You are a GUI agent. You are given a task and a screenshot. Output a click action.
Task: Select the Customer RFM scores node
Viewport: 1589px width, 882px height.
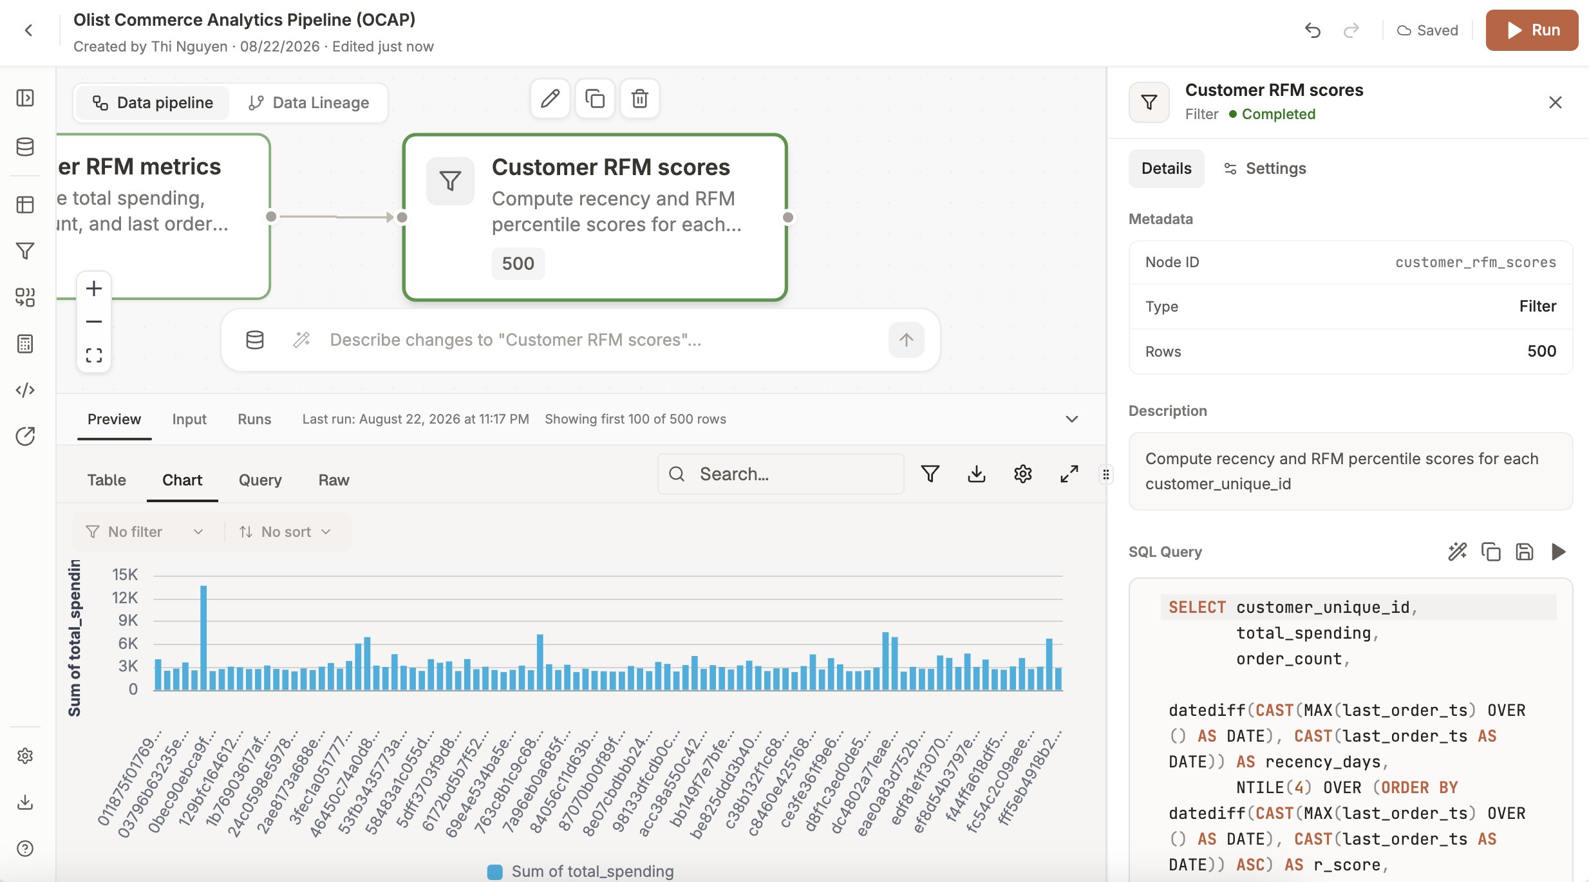coord(595,217)
